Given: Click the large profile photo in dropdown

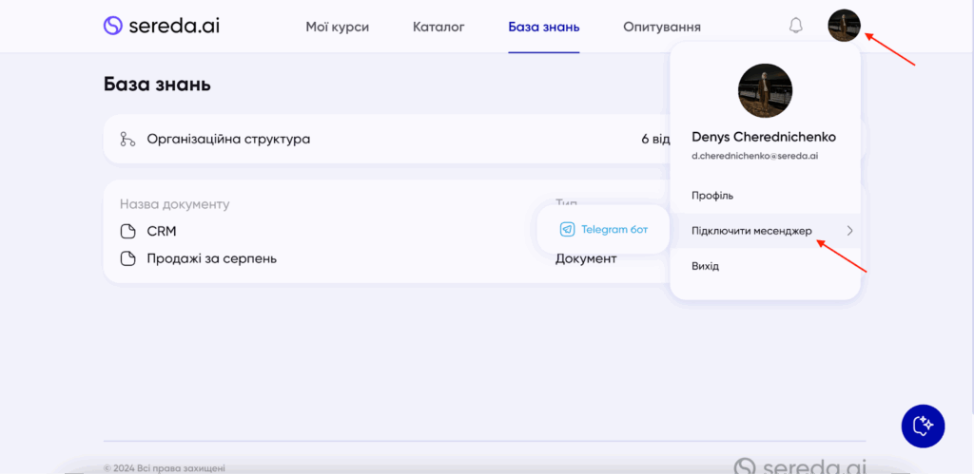Looking at the screenshot, I should tap(765, 91).
